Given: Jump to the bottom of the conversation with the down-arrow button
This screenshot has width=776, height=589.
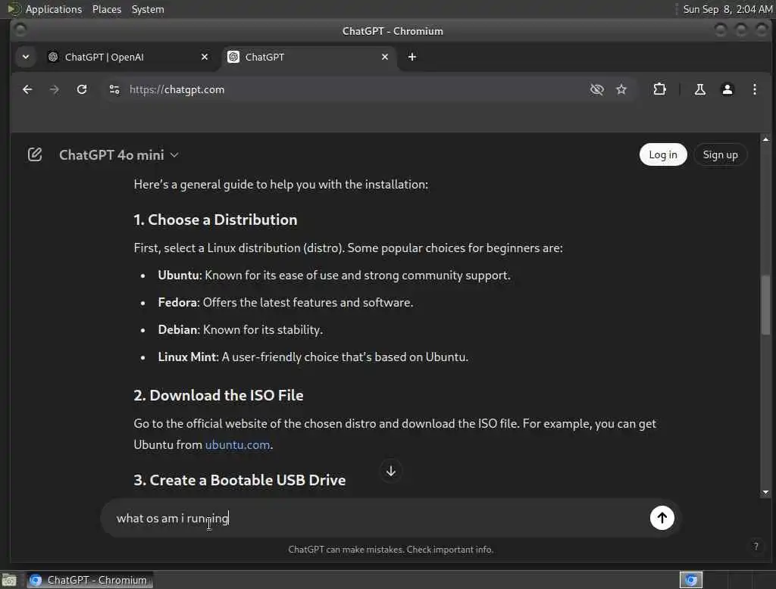Looking at the screenshot, I should (390, 471).
